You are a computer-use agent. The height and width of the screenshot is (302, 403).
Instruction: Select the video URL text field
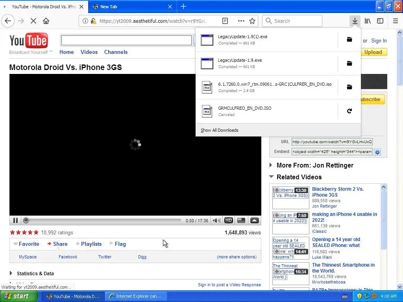332,142
